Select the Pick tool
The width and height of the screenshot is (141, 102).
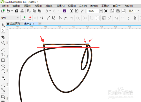coord(3,25)
